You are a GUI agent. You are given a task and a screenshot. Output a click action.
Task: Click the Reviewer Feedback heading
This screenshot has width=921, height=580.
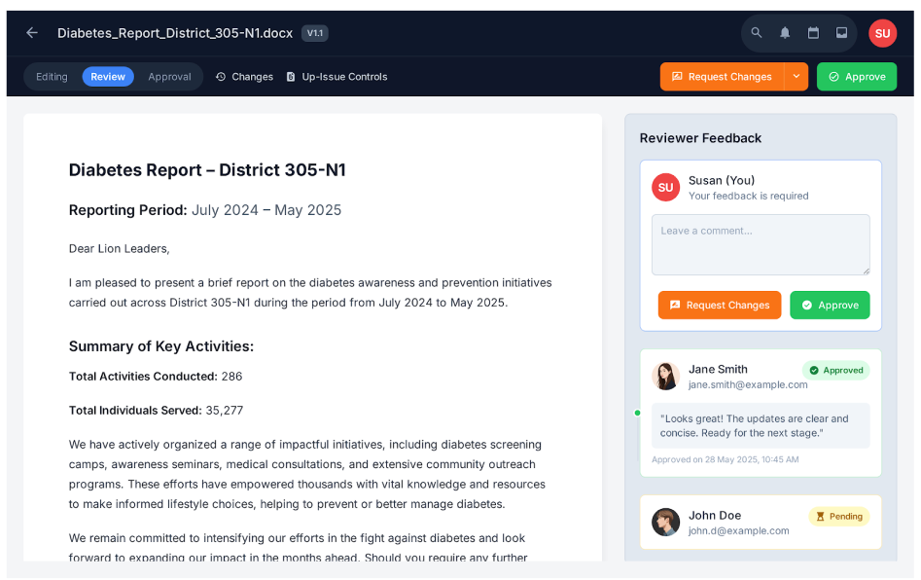tap(700, 138)
